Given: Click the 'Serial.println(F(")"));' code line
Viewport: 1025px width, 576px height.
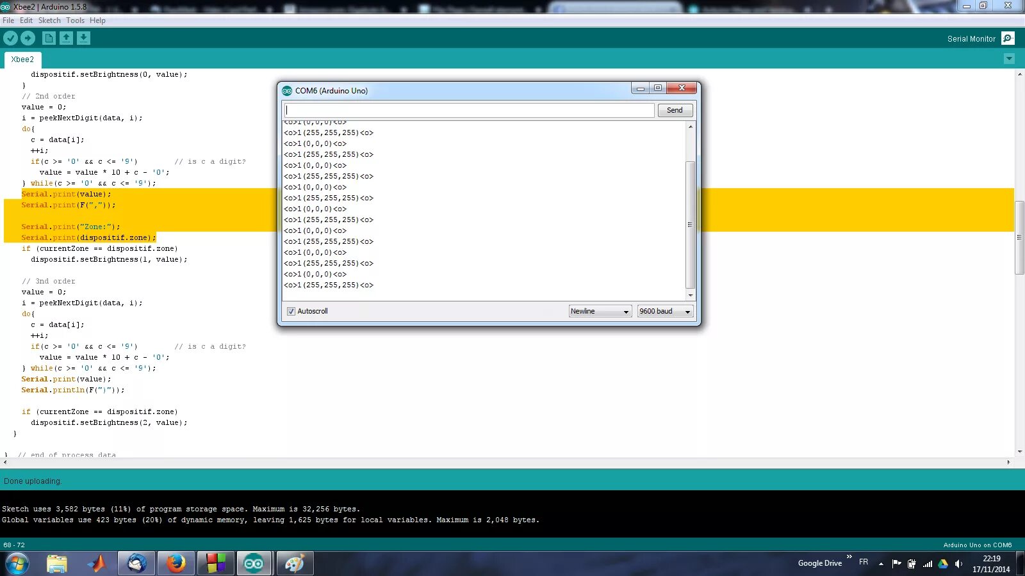Looking at the screenshot, I should click(x=73, y=390).
